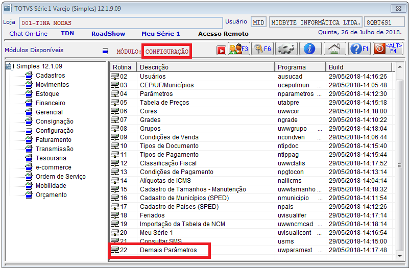This screenshot has width=409, height=268.
Task: Click the Acesso Remoto link
Action: [x=223, y=34]
